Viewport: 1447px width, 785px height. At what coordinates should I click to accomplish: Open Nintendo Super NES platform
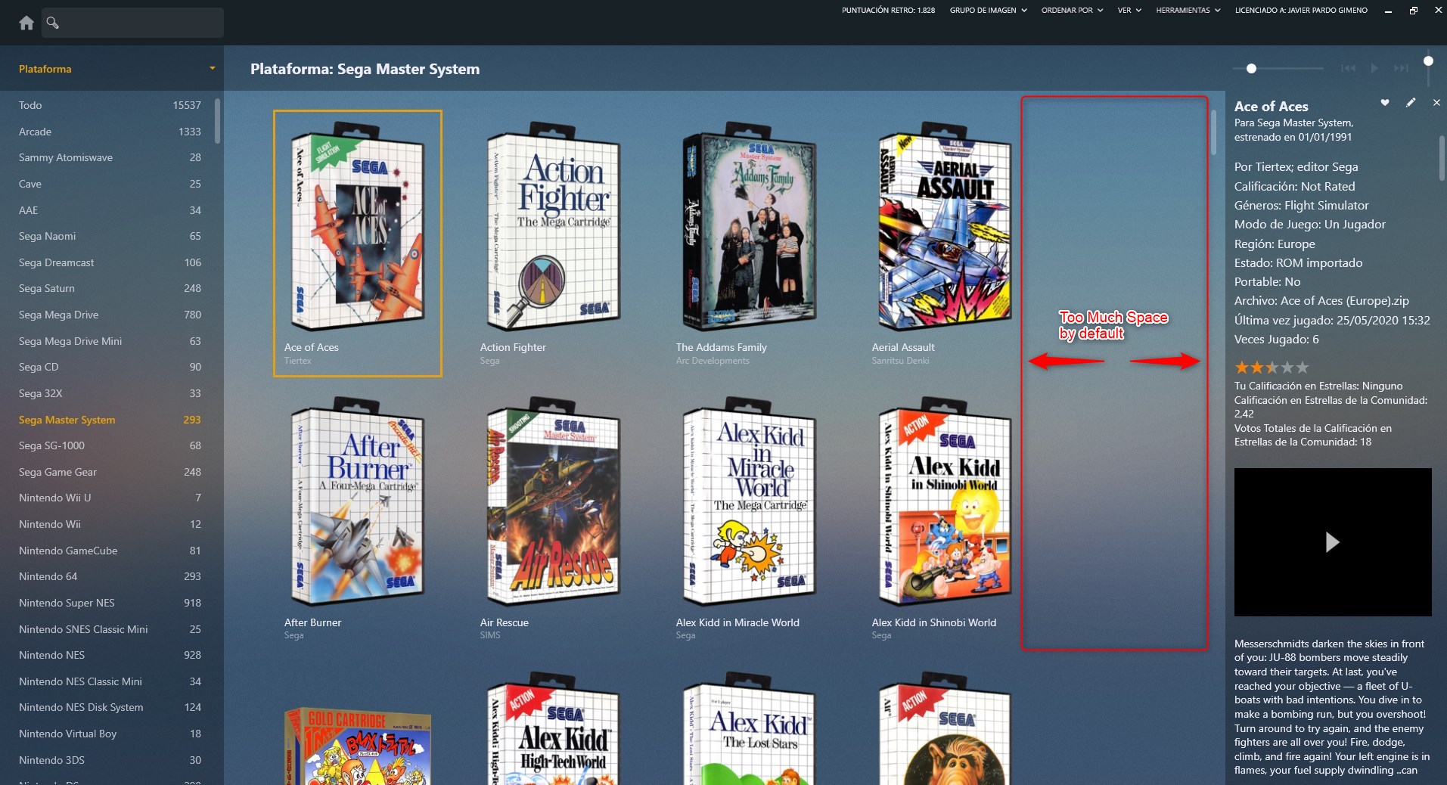pyautogui.click(x=110, y=603)
